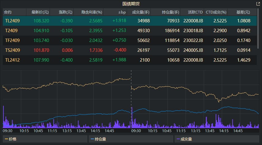The width and height of the screenshot is (262, 145).
Task: Open the 230018.IB CTD bond link
Action: [192, 31]
